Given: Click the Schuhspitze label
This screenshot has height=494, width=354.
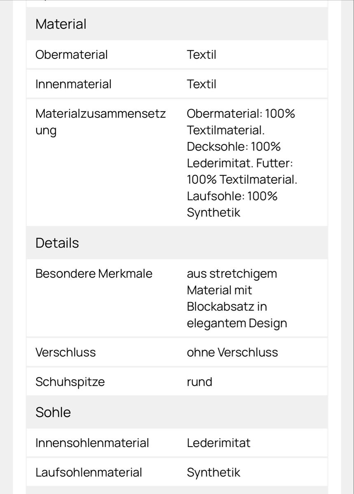Looking at the screenshot, I should (70, 382).
